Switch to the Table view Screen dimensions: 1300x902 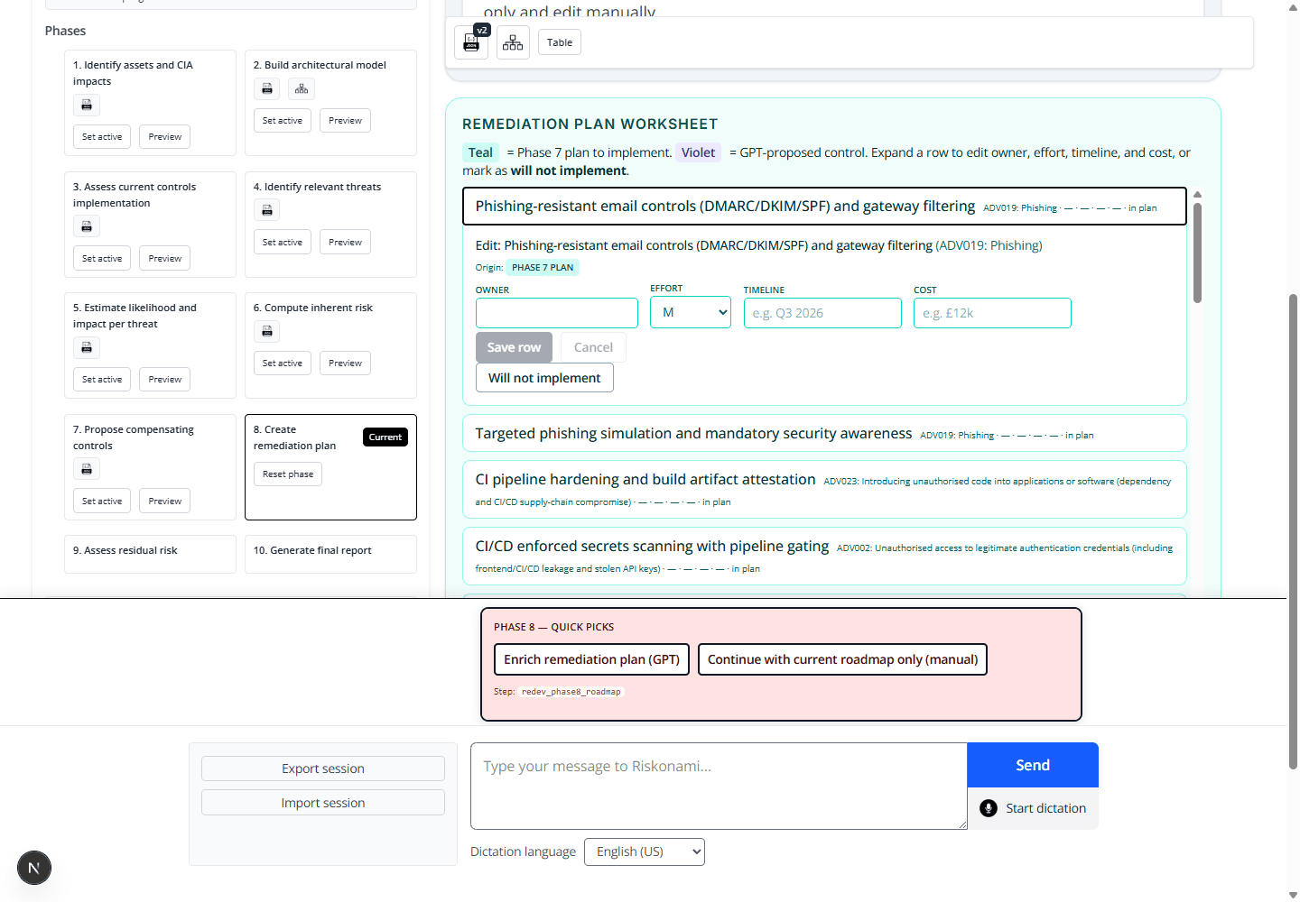click(560, 42)
